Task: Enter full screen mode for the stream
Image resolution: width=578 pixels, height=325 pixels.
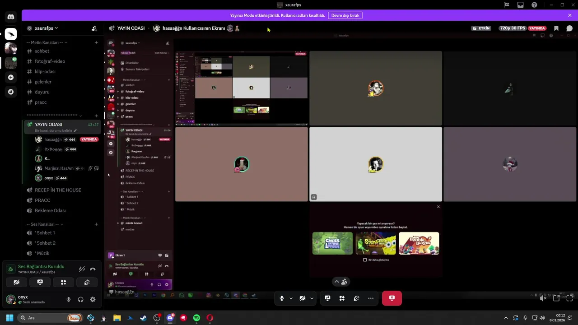Action: click(x=569, y=298)
